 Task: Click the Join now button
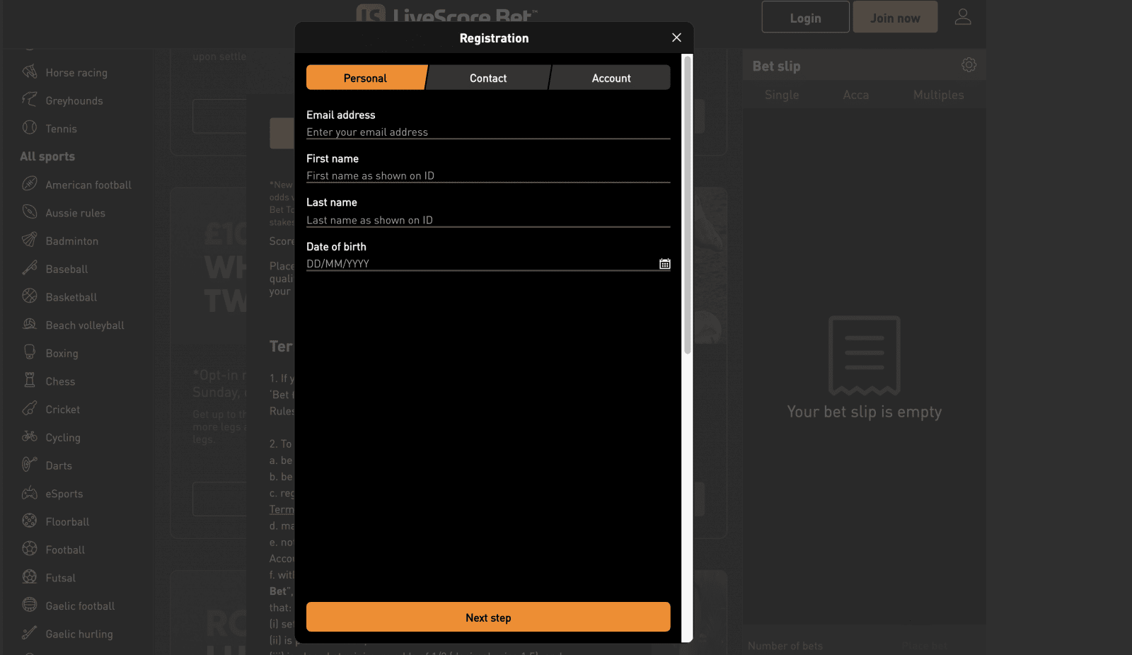(x=895, y=17)
